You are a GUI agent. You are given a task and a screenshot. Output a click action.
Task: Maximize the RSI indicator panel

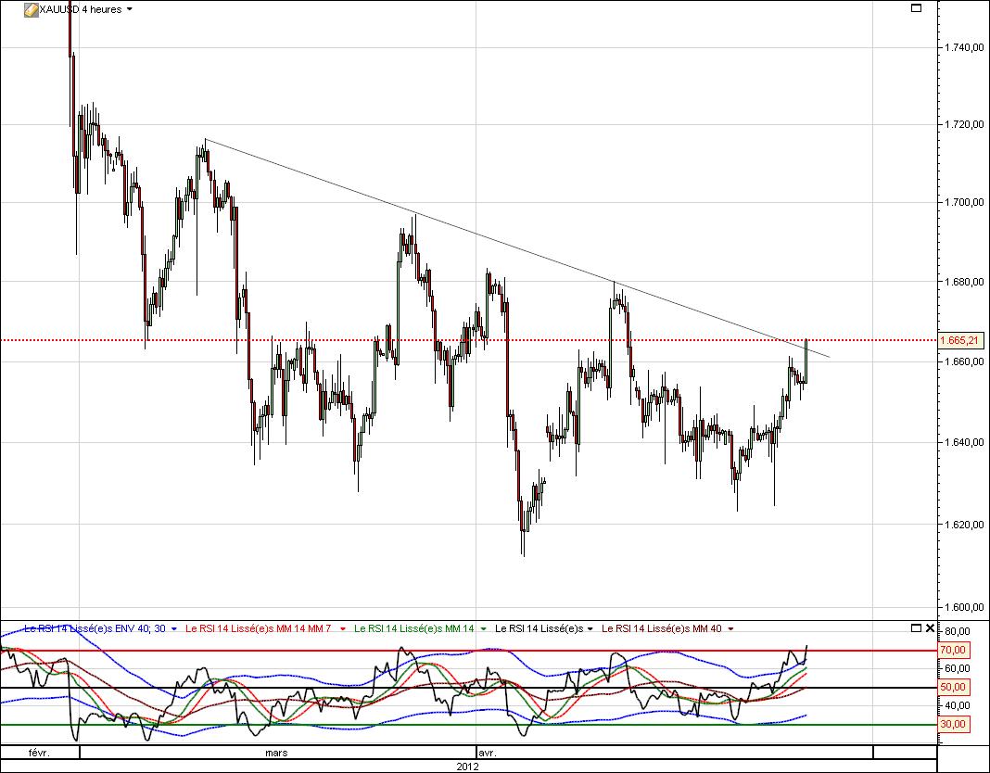[x=915, y=627]
